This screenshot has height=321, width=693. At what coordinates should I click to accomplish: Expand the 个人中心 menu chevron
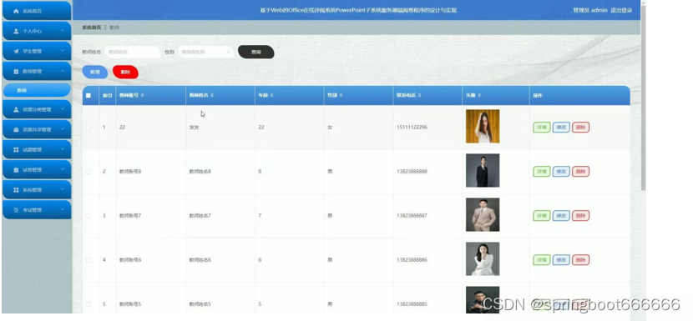(x=63, y=31)
